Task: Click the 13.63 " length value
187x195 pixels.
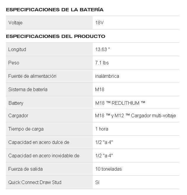Action: [x=103, y=49]
